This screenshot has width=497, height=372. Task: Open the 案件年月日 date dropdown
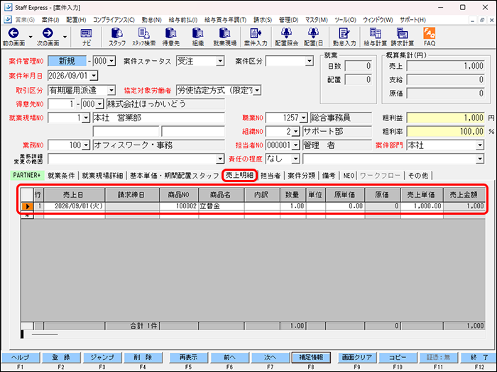[94, 76]
